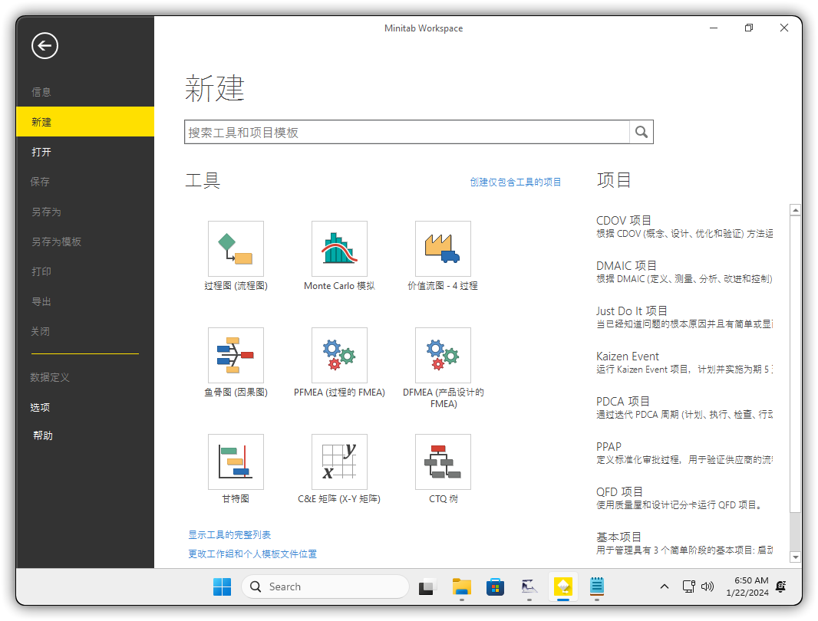
Task: Click the back arrow circle icon
Action: 45,46
